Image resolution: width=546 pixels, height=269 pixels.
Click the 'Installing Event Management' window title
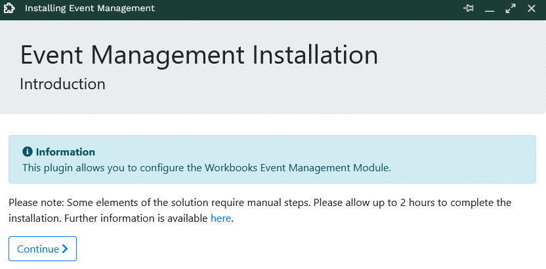(x=90, y=9)
